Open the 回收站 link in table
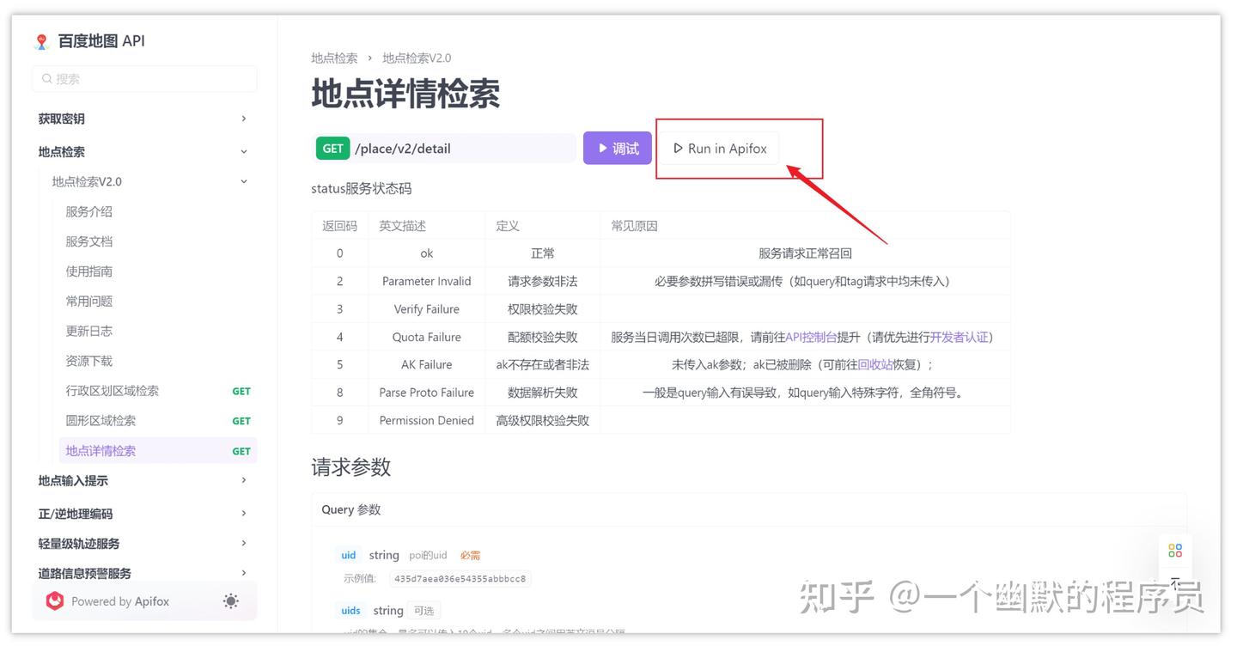 (x=875, y=364)
